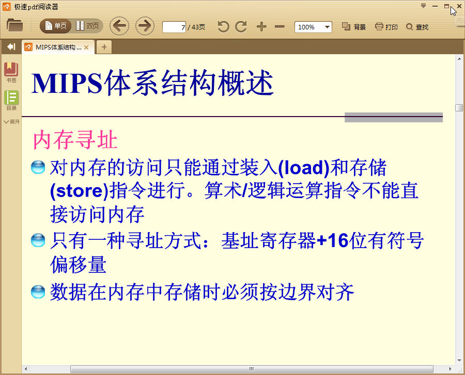Close the MIPS体系结构 tab

point(86,47)
